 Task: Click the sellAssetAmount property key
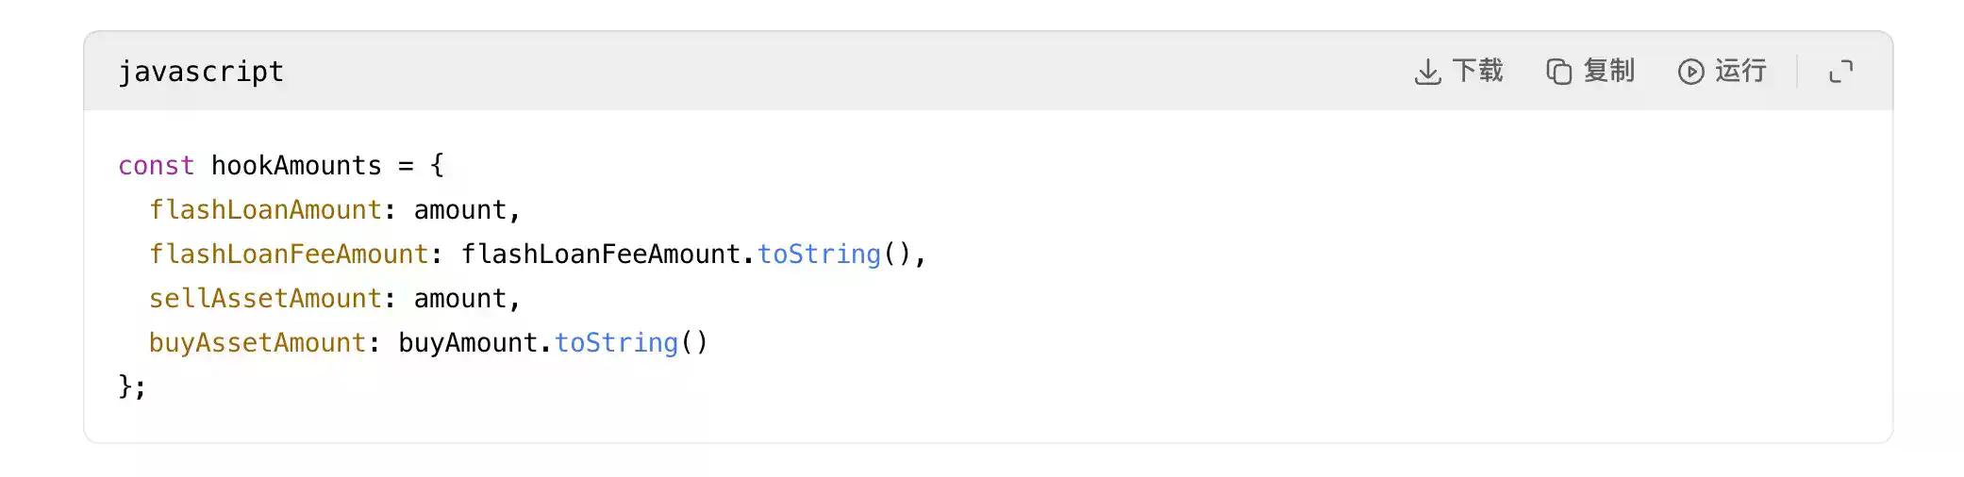[x=265, y=299]
